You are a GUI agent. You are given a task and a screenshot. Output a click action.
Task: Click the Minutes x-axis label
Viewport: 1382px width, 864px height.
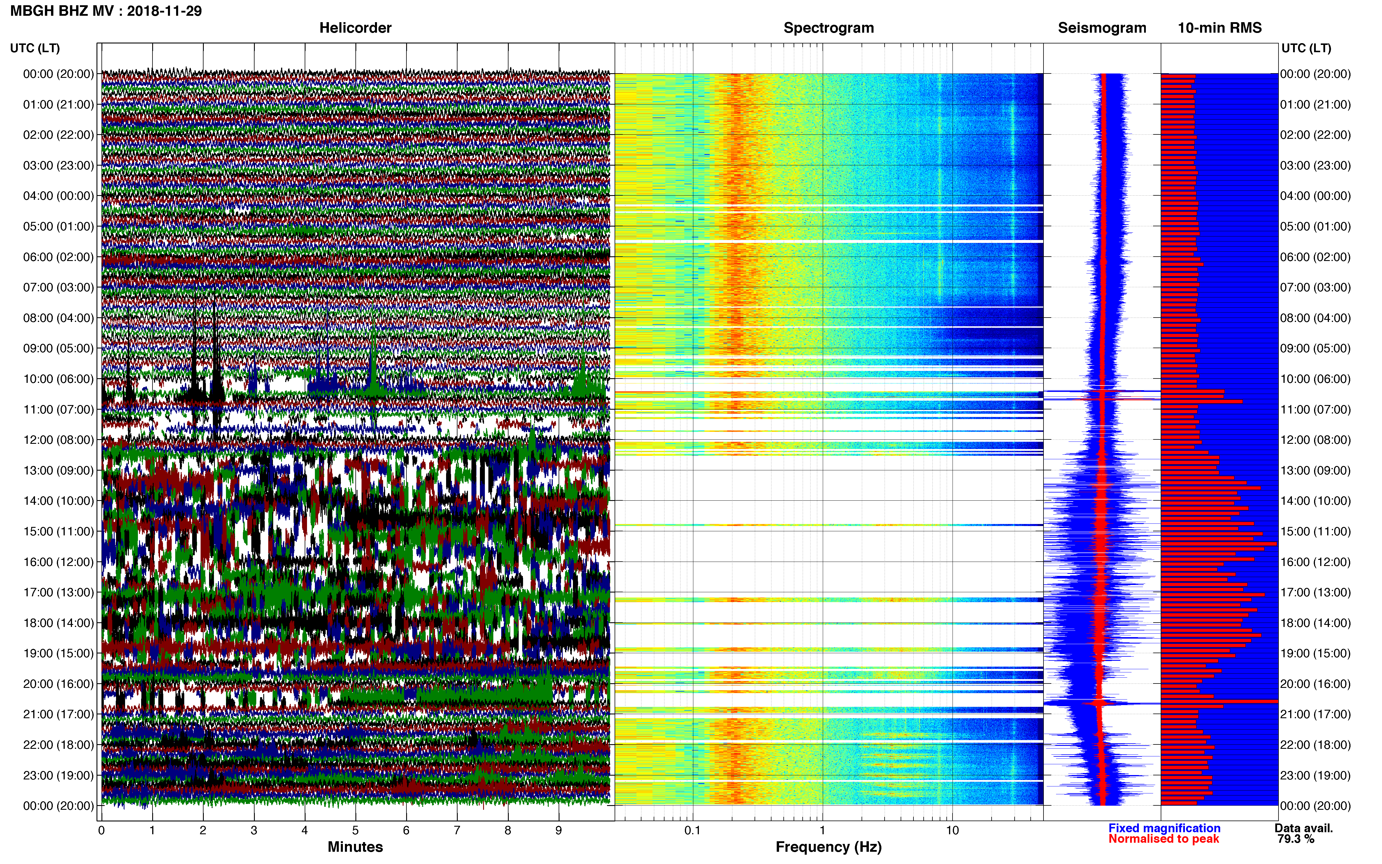(355, 847)
